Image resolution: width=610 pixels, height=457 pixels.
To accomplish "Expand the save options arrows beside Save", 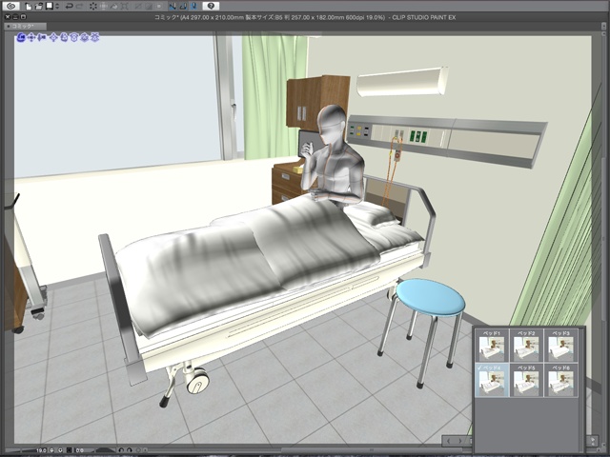I will (x=57, y=7).
